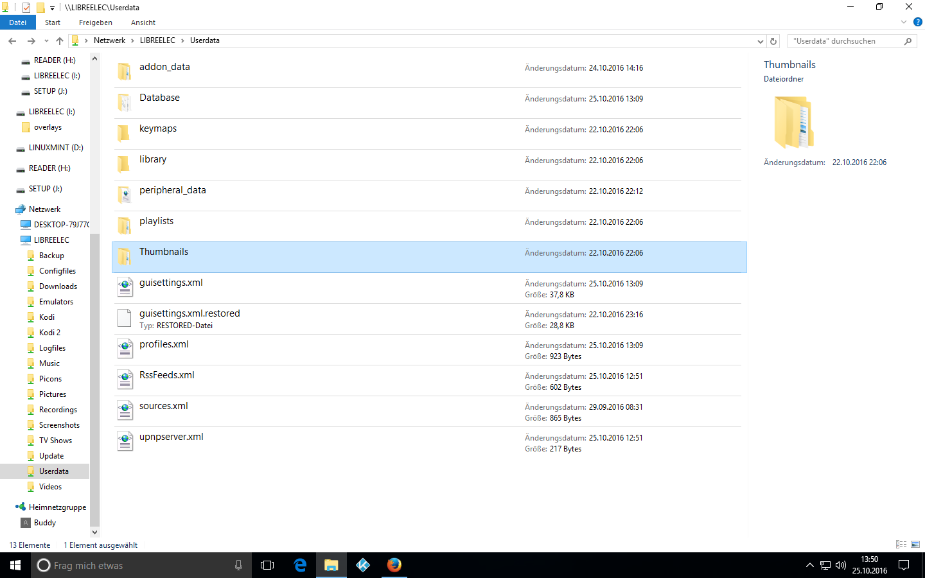This screenshot has height=578, width=925.
Task: Open the overlays folder in the tree
Action: (x=48, y=127)
